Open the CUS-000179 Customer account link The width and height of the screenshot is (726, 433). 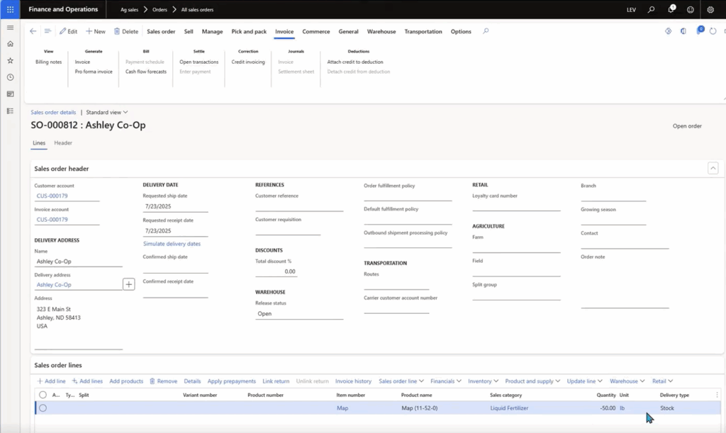click(x=52, y=196)
